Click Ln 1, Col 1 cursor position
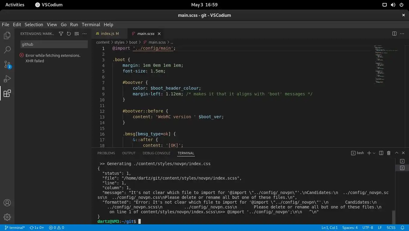409x231 pixels. point(330,228)
